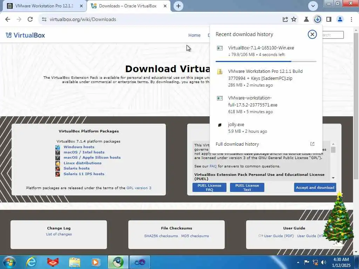Open site information icon in address bar
The height and width of the screenshot is (269, 359).
[44, 20]
